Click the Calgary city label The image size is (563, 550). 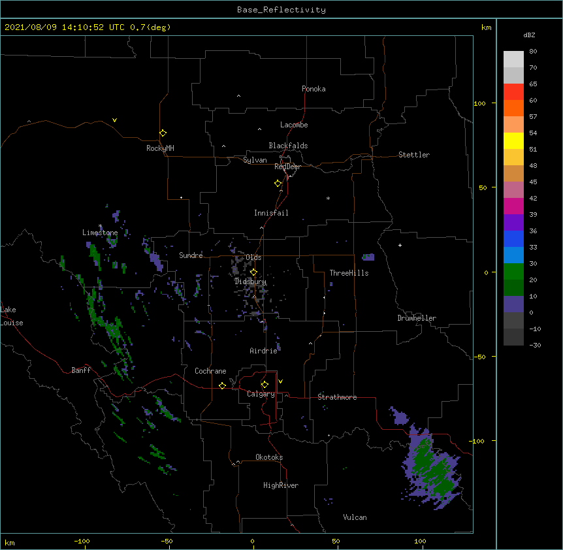click(x=261, y=394)
